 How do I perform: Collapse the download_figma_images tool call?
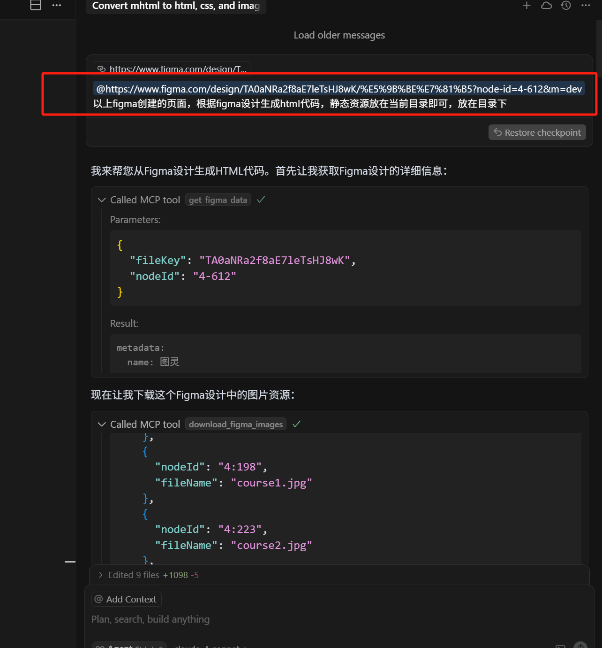tap(102, 424)
